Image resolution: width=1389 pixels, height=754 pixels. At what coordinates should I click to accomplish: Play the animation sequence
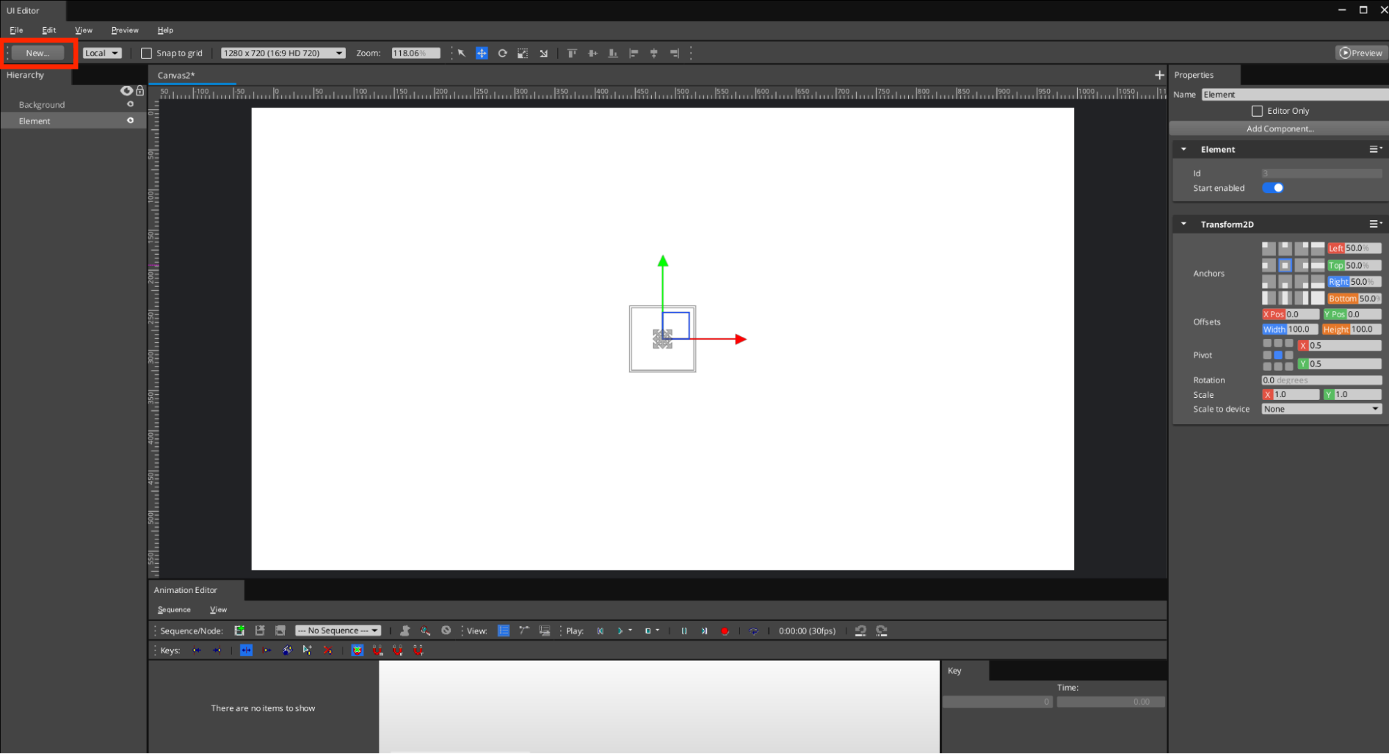tap(620, 630)
